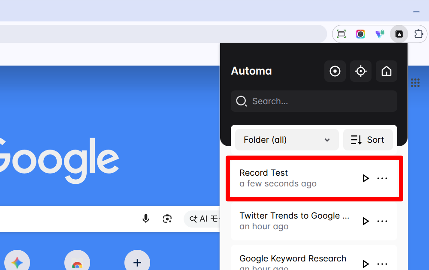Screen dimensions: 429x270
Task: Open the Automa dashboard home icon
Action: click(387, 71)
